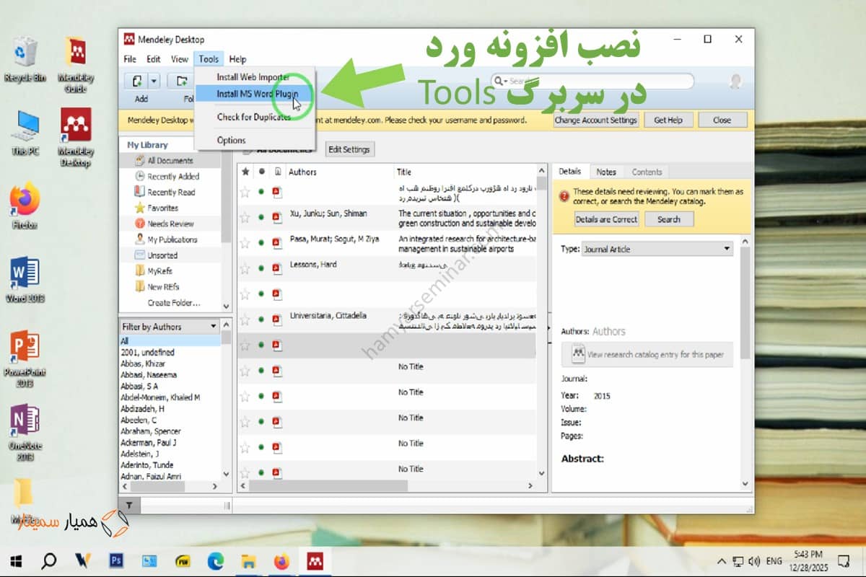This screenshot has height=577, width=866.
Task: Click Search button in details panel
Action: point(669,219)
